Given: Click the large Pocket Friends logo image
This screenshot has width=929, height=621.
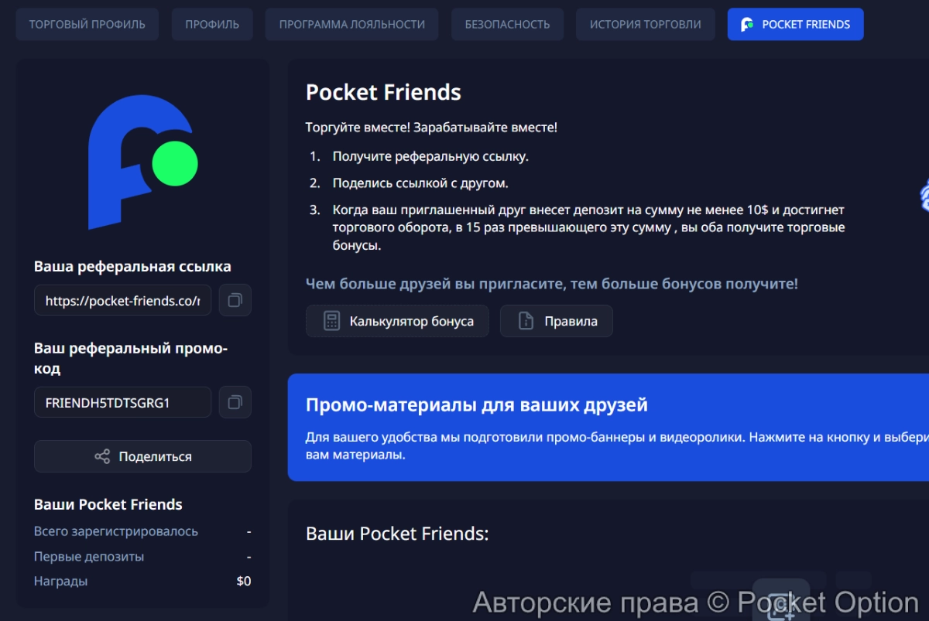Looking at the screenshot, I should (143, 162).
